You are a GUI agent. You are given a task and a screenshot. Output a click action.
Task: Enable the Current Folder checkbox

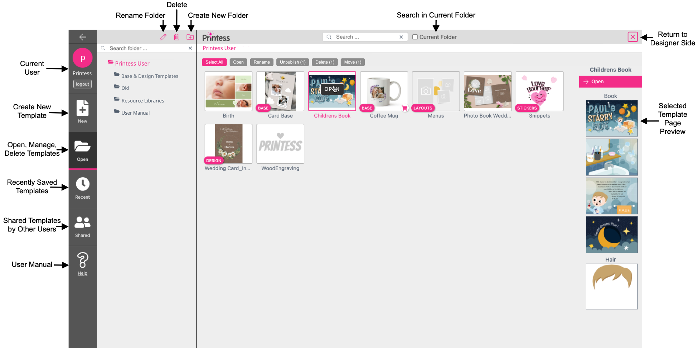click(415, 37)
